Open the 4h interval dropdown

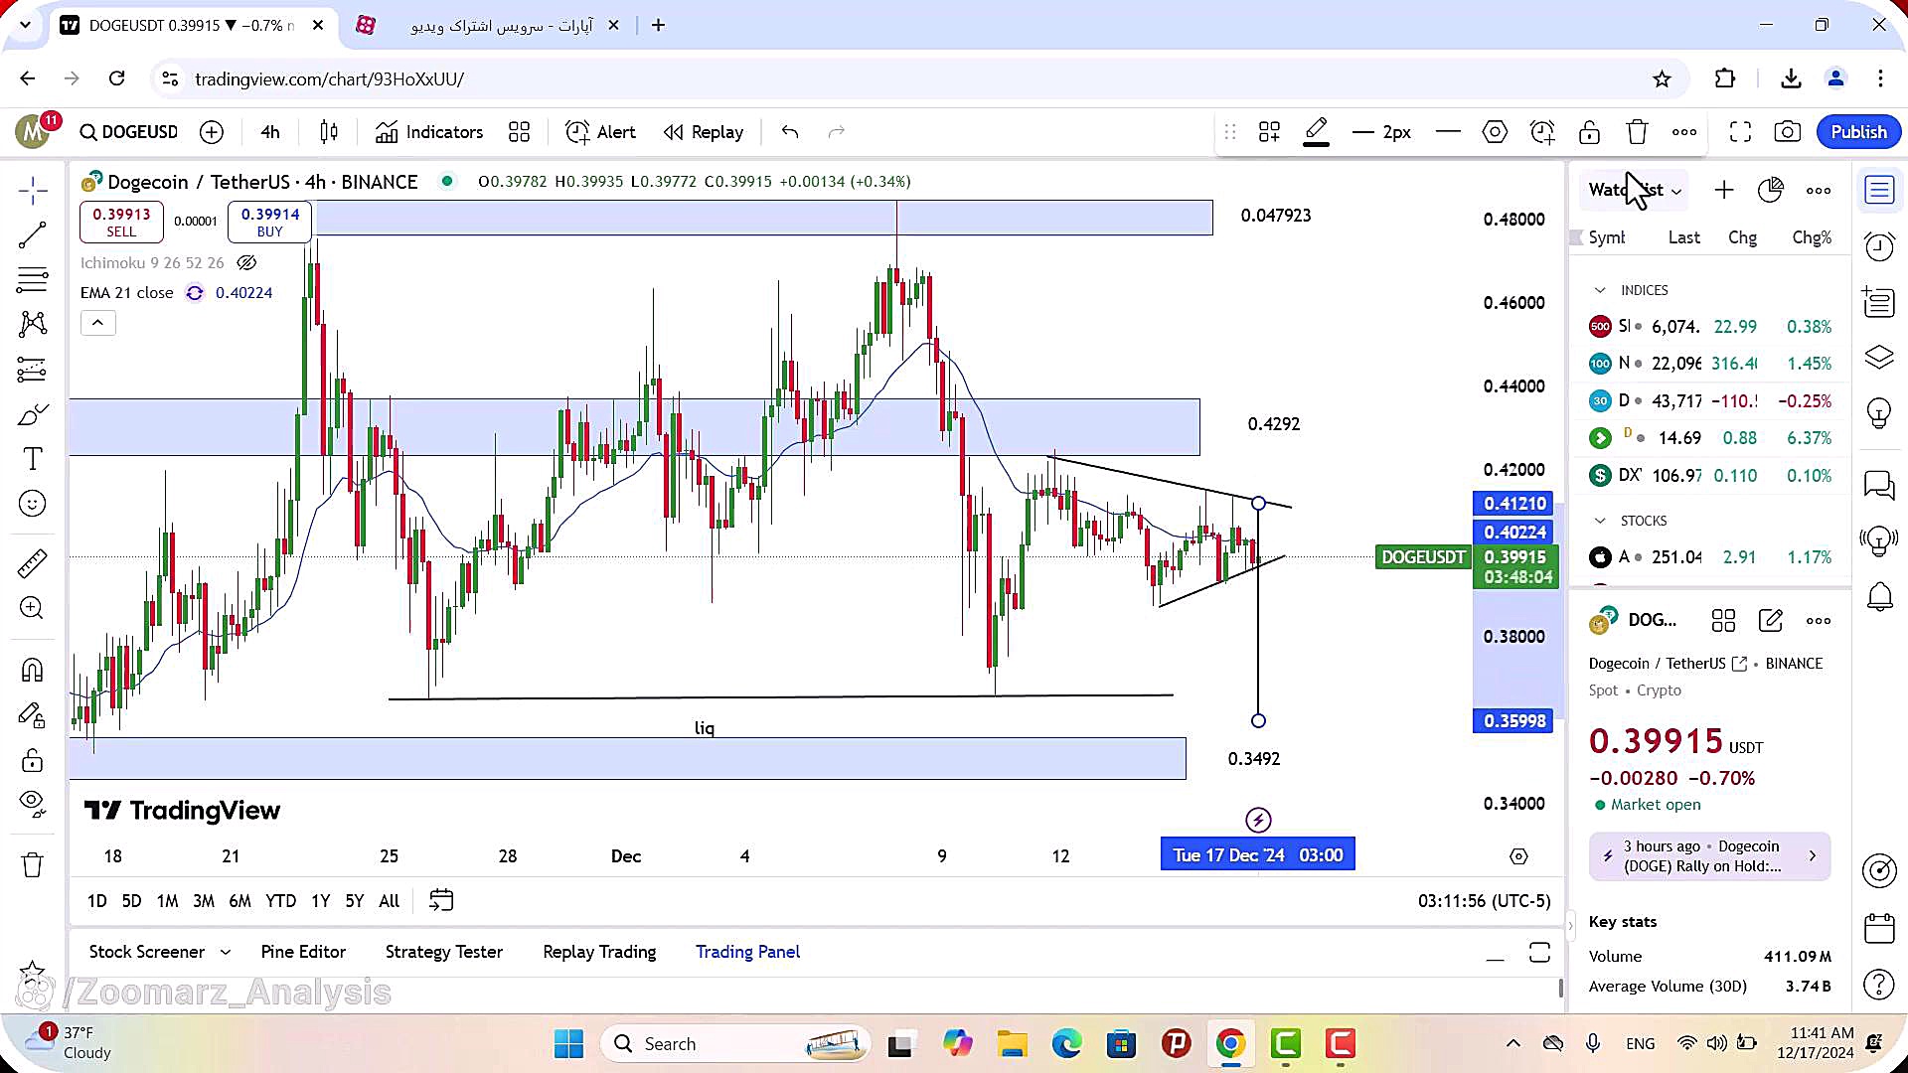point(270,132)
